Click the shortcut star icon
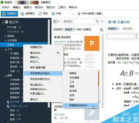This screenshot has height=123, width=139. click(73, 14)
